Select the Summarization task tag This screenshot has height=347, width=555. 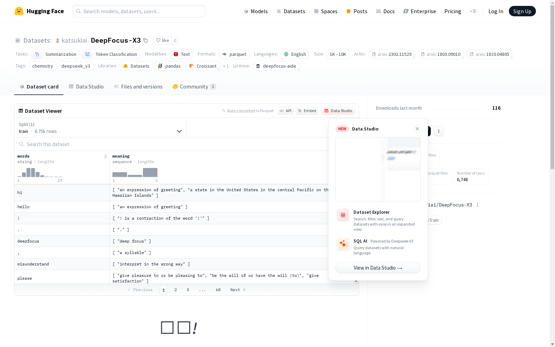pos(55,54)
